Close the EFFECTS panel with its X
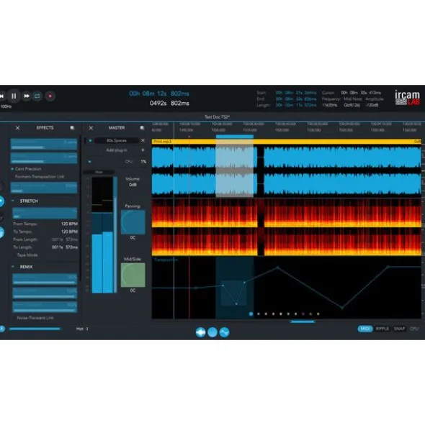Viewport: 425px width, 425px height. [x=18, y=128]
